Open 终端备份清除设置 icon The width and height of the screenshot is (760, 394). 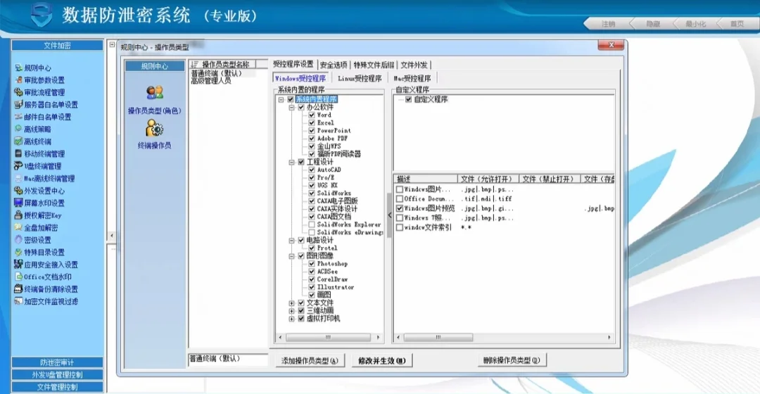pyautogui.click(x=18, y=289)
